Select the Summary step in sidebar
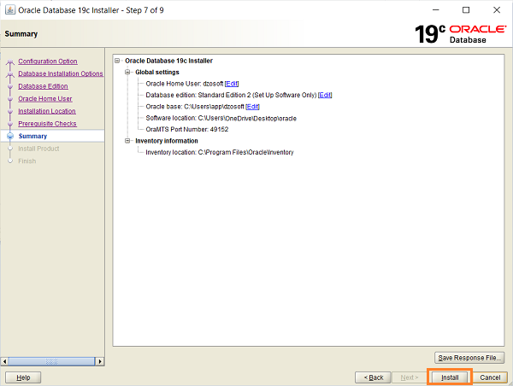The width and height of the screenshot is (513, 386). pyautogui.click(x=32, y=136)
